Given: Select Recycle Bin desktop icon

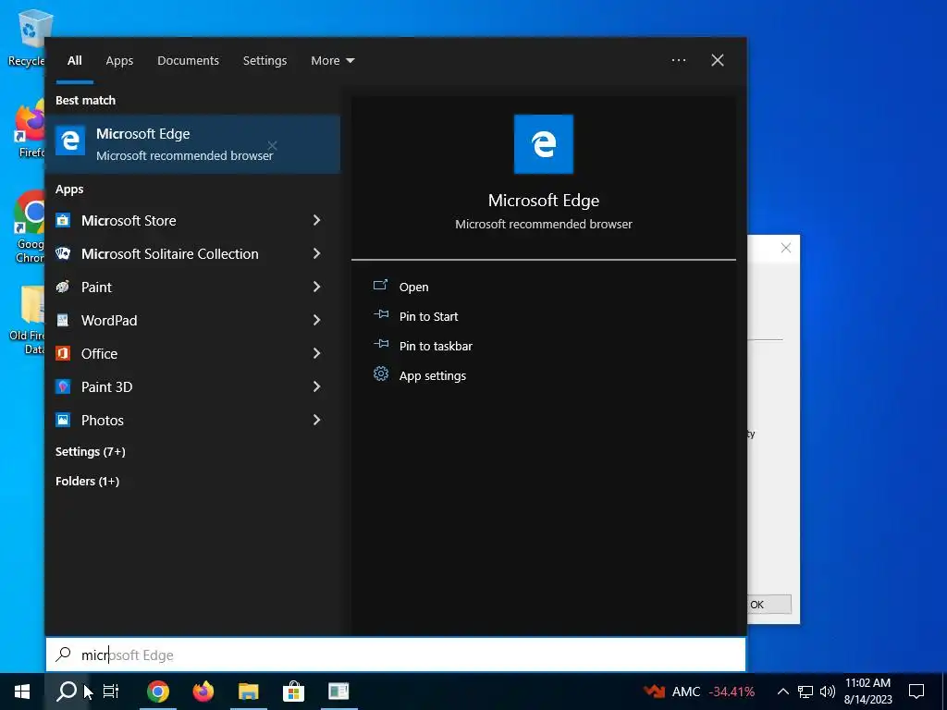Looking at the screenshot, I should click(26, 37).
